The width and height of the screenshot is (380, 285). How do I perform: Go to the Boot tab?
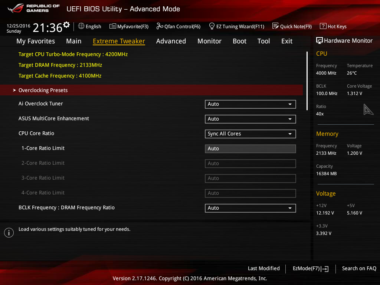[x=239, y=41]
